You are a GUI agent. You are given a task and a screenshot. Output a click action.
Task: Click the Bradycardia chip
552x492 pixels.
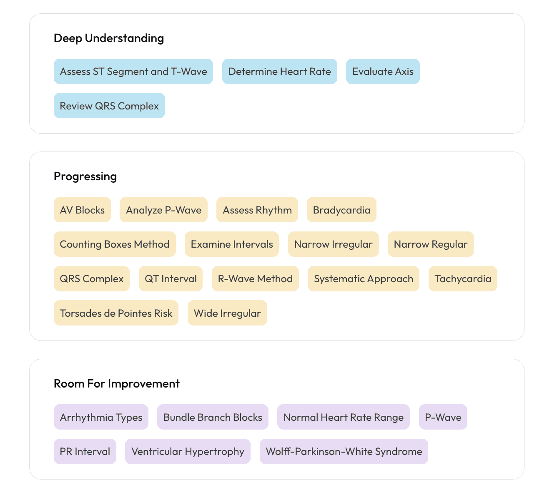(341, 210)
